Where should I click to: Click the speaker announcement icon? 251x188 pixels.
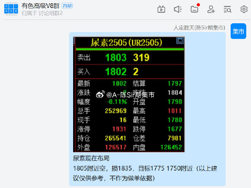(x=178, y=9)
